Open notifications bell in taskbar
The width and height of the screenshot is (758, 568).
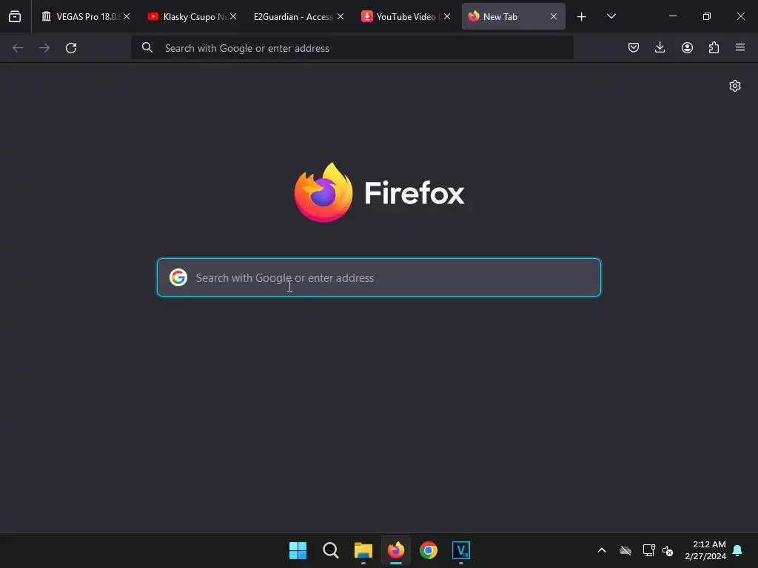click(738, 550)
